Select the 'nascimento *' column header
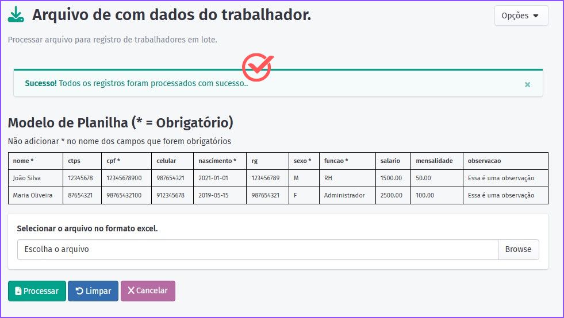Image resolution: width=564 pixels, height=318 pixels. 217,161
